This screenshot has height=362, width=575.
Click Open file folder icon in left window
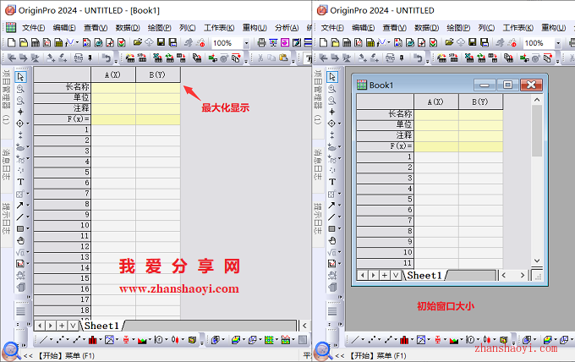tap(138, 42)
